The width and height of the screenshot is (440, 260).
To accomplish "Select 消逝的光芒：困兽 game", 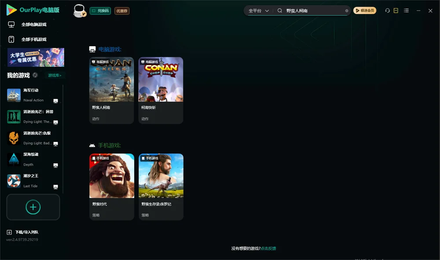I will coord(34,116).
